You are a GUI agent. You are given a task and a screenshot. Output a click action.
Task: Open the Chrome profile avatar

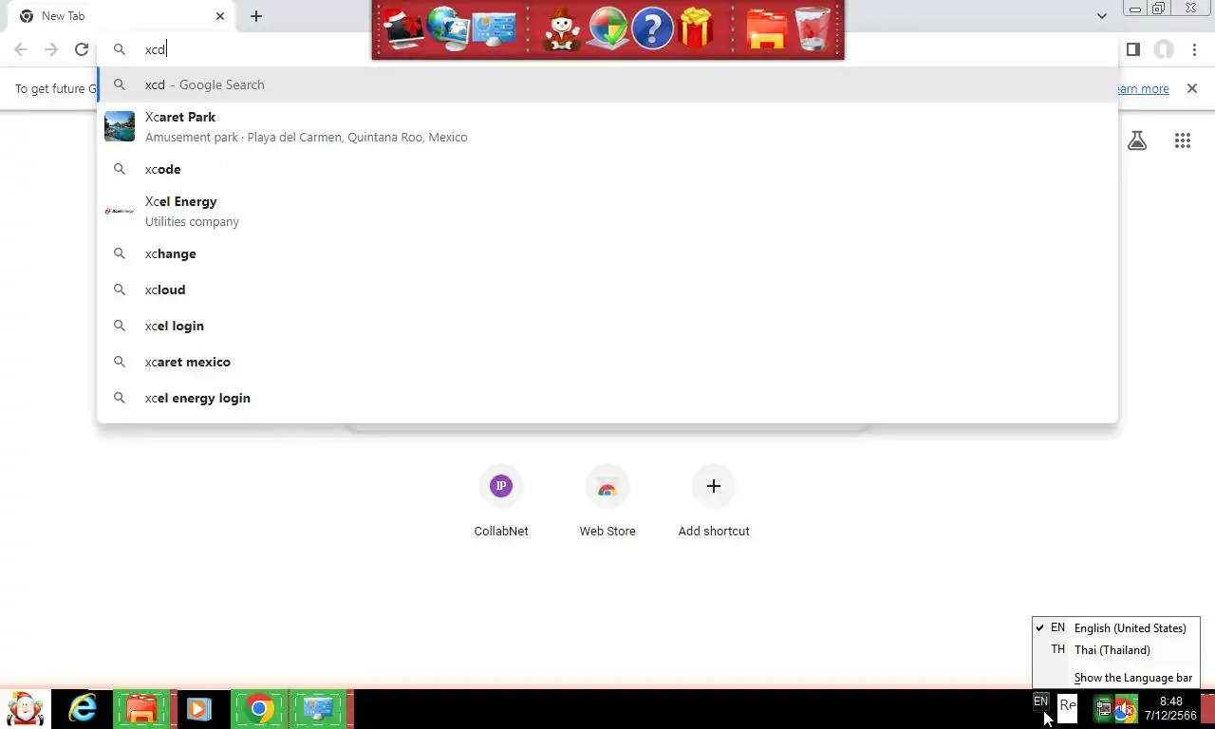[x=1164, y=49]
